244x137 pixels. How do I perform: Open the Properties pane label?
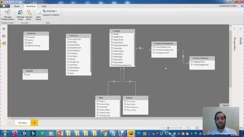click(235, 44)
